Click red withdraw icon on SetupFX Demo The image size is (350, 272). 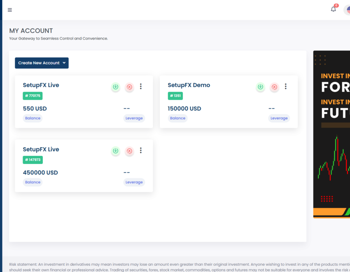(275, 87)
